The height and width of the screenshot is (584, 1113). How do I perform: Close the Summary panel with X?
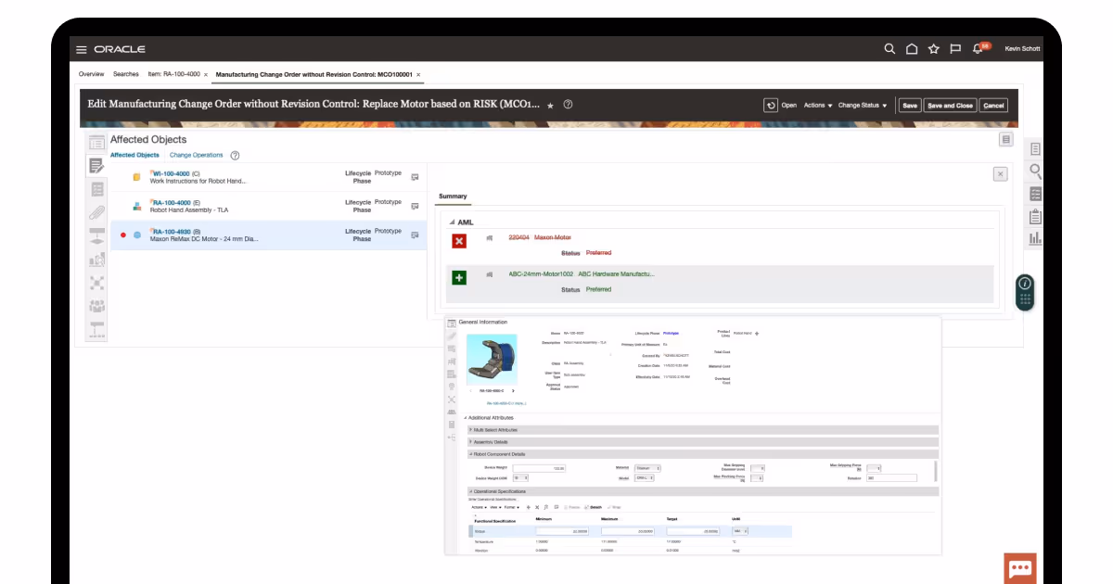point(1000,173)
